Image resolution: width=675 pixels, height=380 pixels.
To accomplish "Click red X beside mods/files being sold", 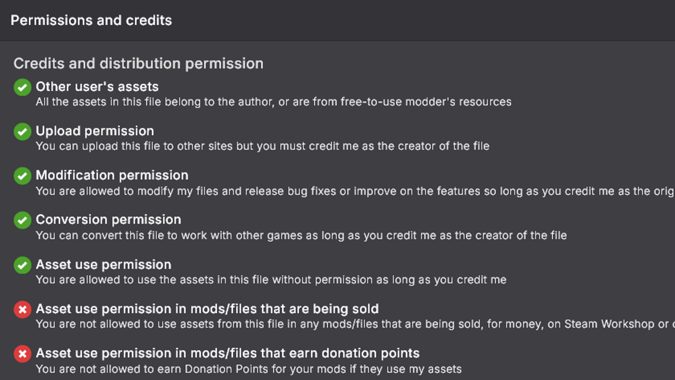I will (22, 310).
